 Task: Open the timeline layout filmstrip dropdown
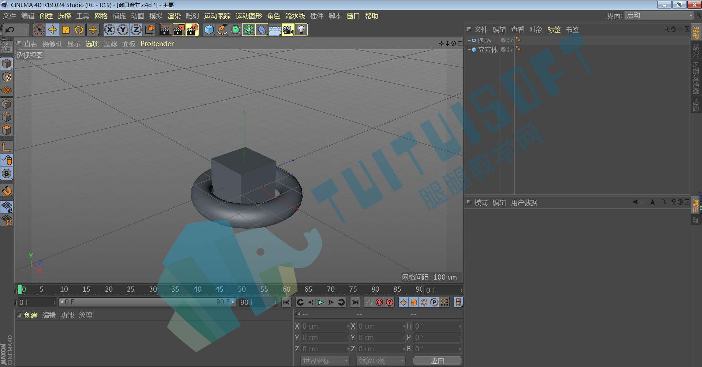pos(458,302)
